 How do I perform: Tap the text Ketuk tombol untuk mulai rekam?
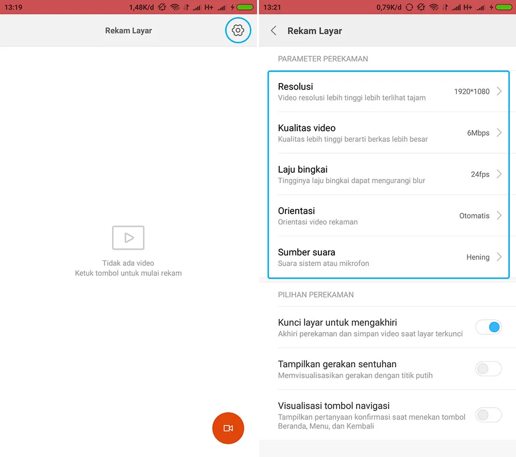coord(128,273)
